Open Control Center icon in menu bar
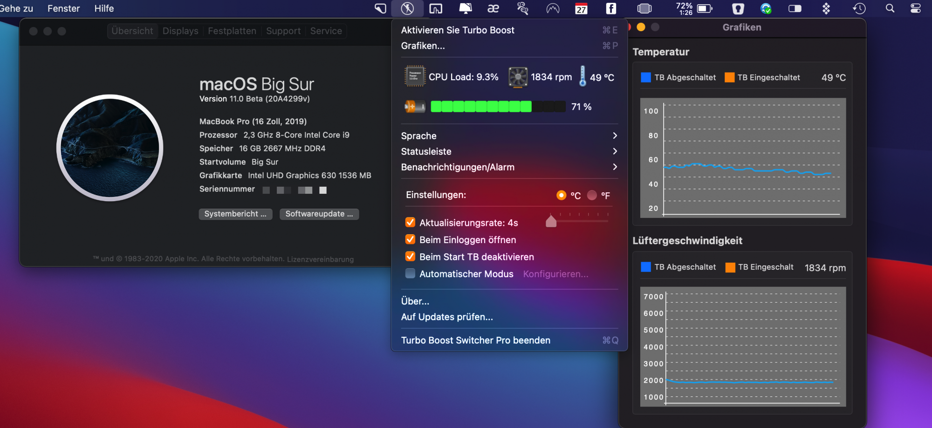932x428 pixels. click(x=916, y=8)
